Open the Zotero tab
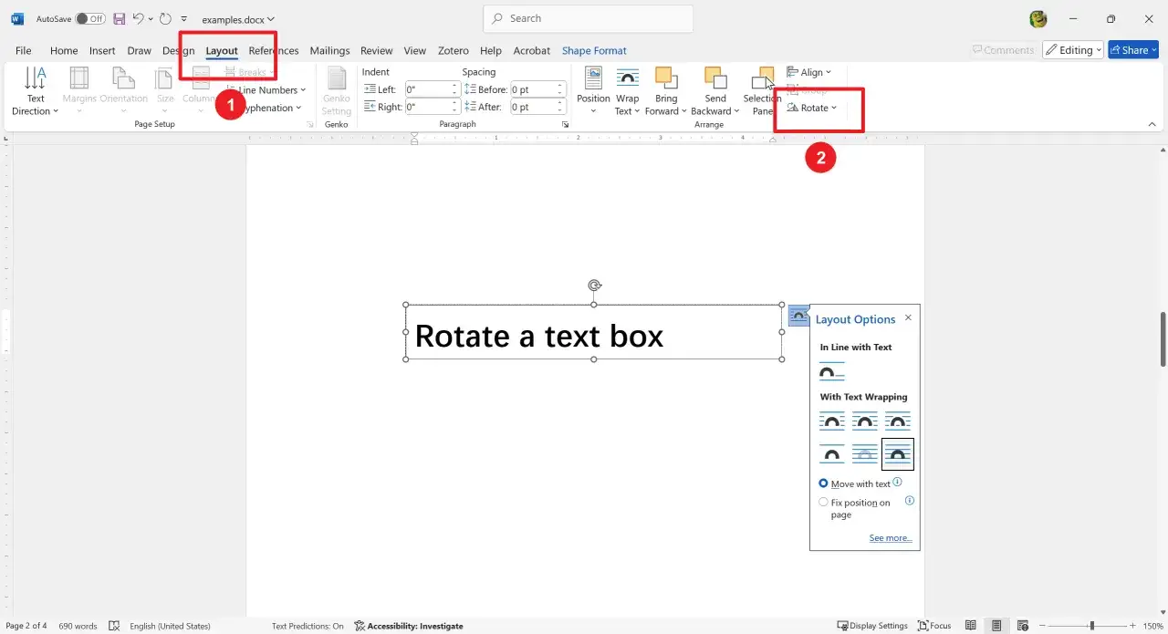 tap(454, 51)
